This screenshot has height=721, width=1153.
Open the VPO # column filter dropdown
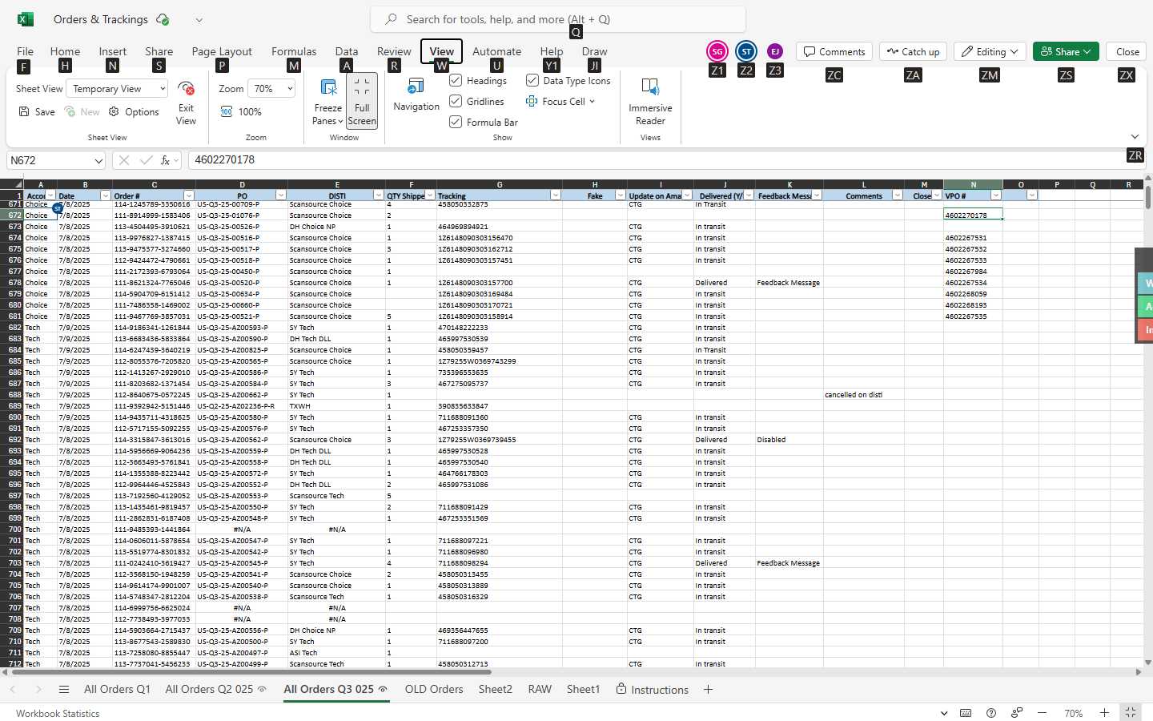click(996, 195)
